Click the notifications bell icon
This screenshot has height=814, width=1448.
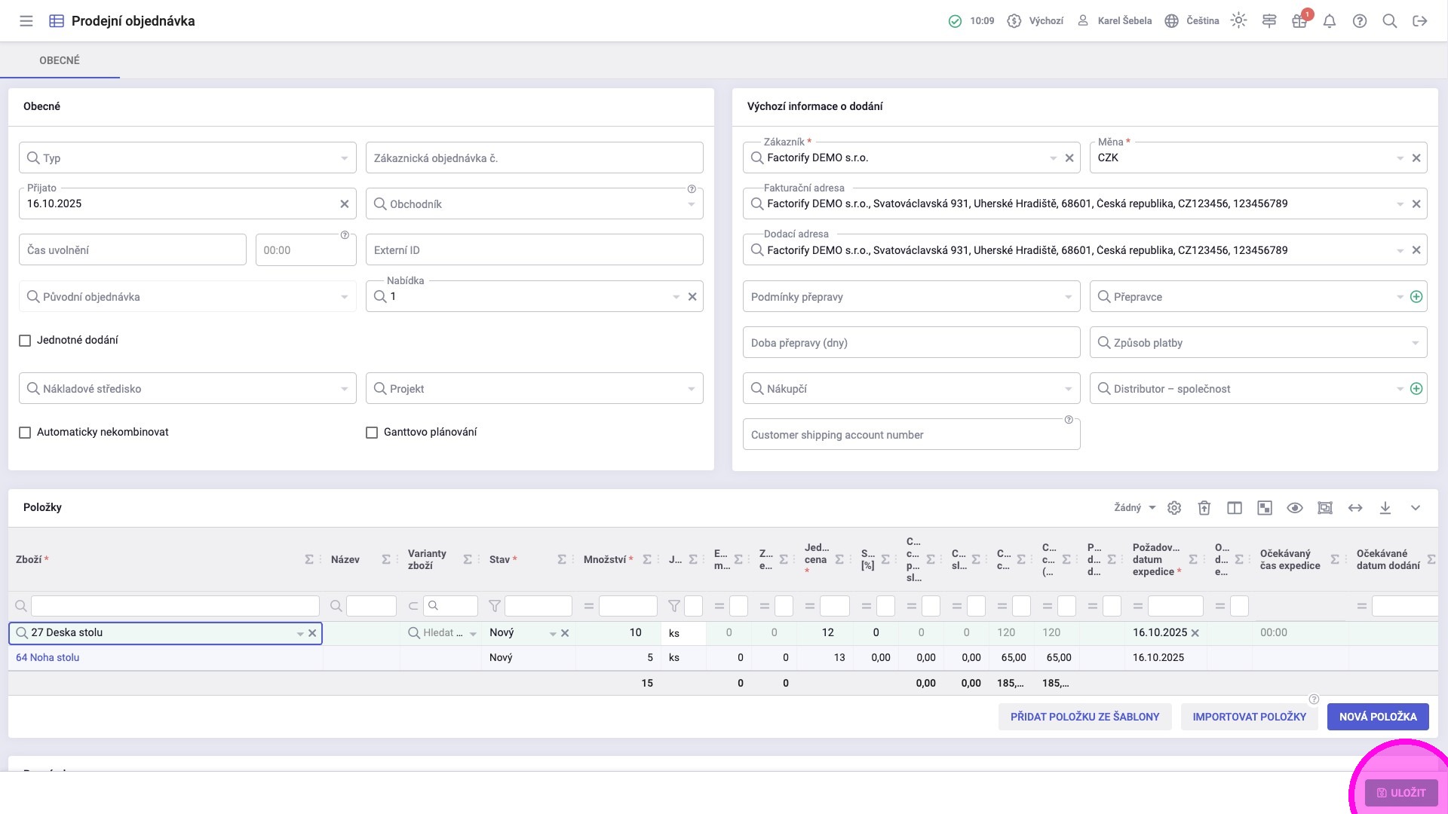1330,21
